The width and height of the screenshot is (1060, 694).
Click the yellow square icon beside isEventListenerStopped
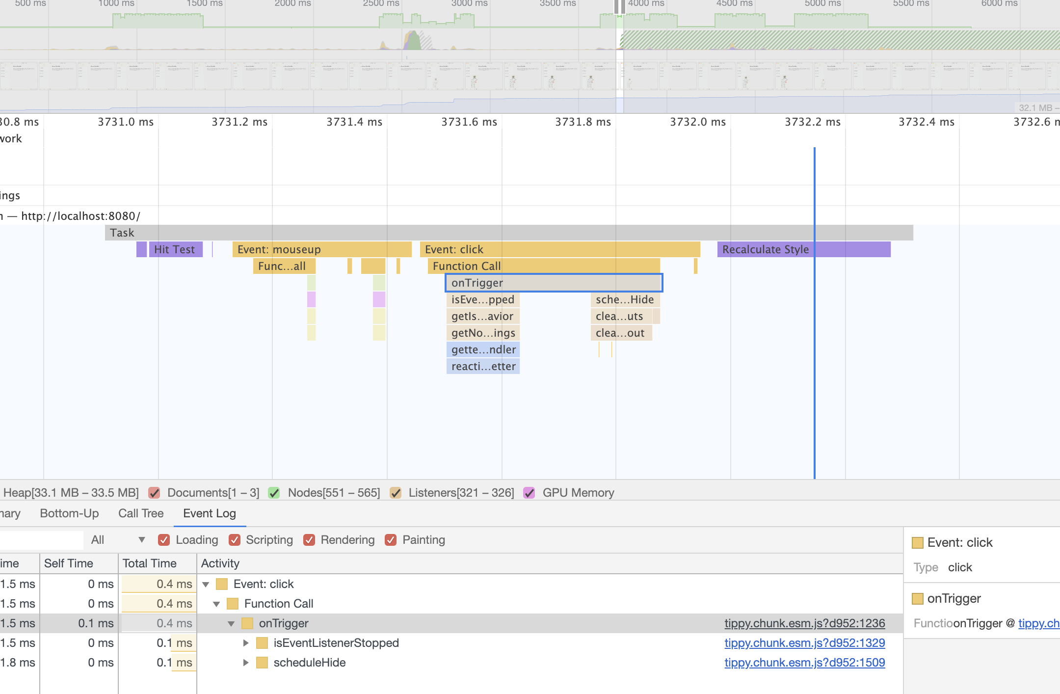(x=262, y=643)
